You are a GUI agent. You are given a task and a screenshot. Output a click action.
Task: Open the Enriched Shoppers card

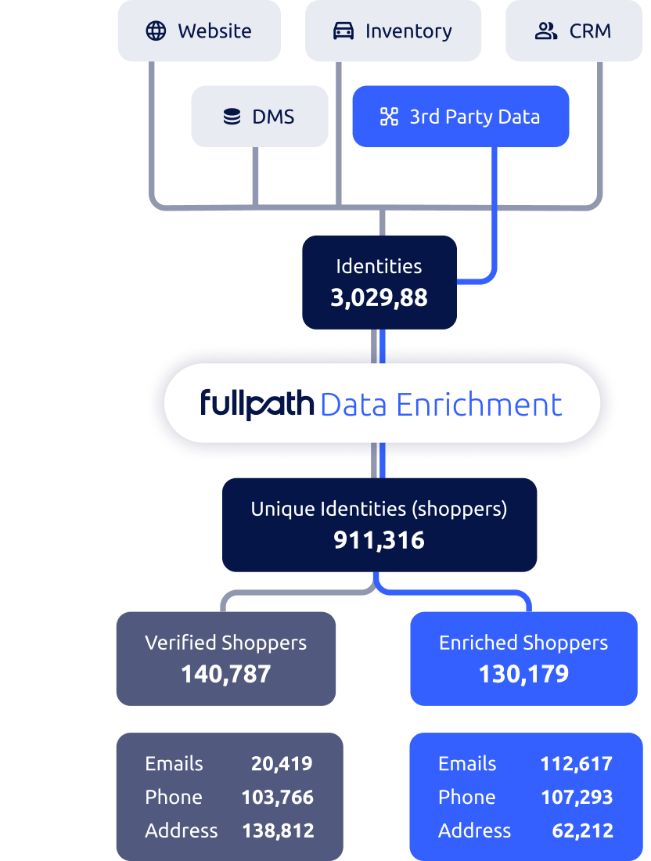click(523, 657)
